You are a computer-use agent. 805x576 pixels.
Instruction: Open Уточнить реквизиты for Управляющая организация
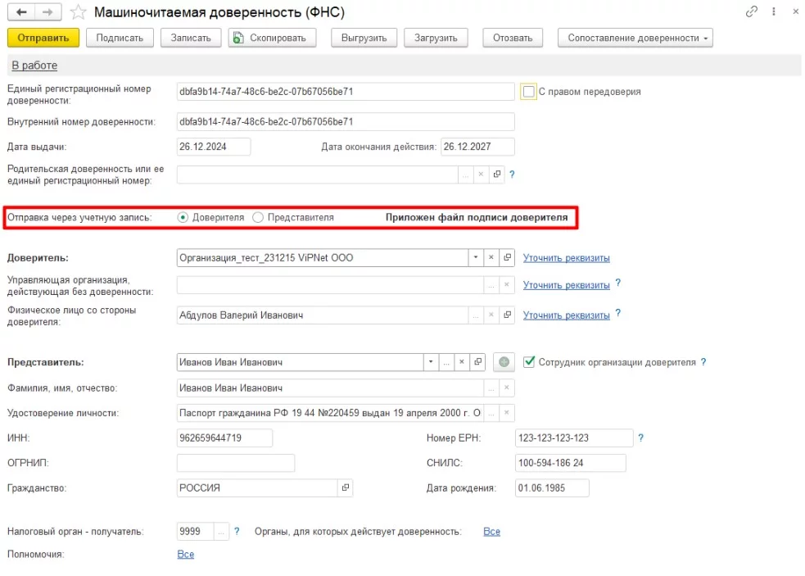(x=566, y=284)
